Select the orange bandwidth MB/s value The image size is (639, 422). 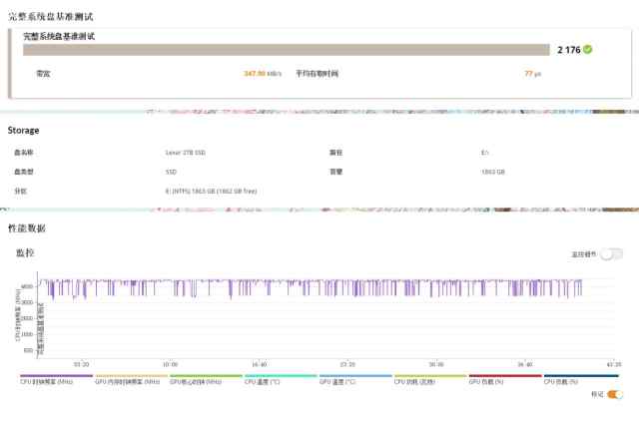click(263, 73)
